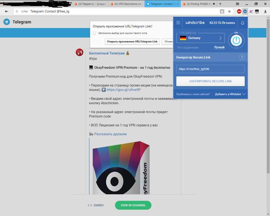Screen dimensions: 270x216
Task: Open the OkayFreedom box image
Action: 121,168
